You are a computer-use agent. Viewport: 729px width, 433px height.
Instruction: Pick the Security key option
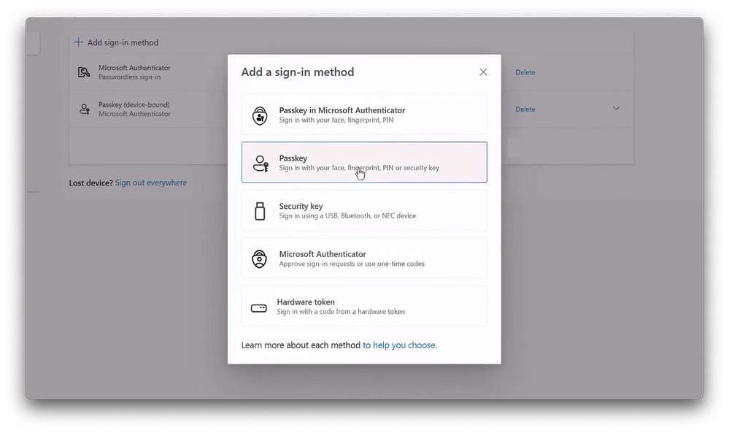point(364,210)
